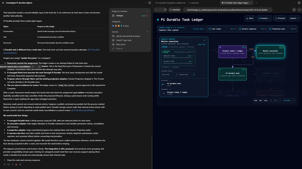Switch to the map.html tab
This screenshot has width=302, height=169.
[194, 3]
